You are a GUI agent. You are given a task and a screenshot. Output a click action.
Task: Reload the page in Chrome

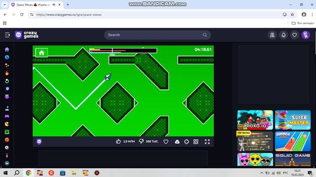(22, 15)
